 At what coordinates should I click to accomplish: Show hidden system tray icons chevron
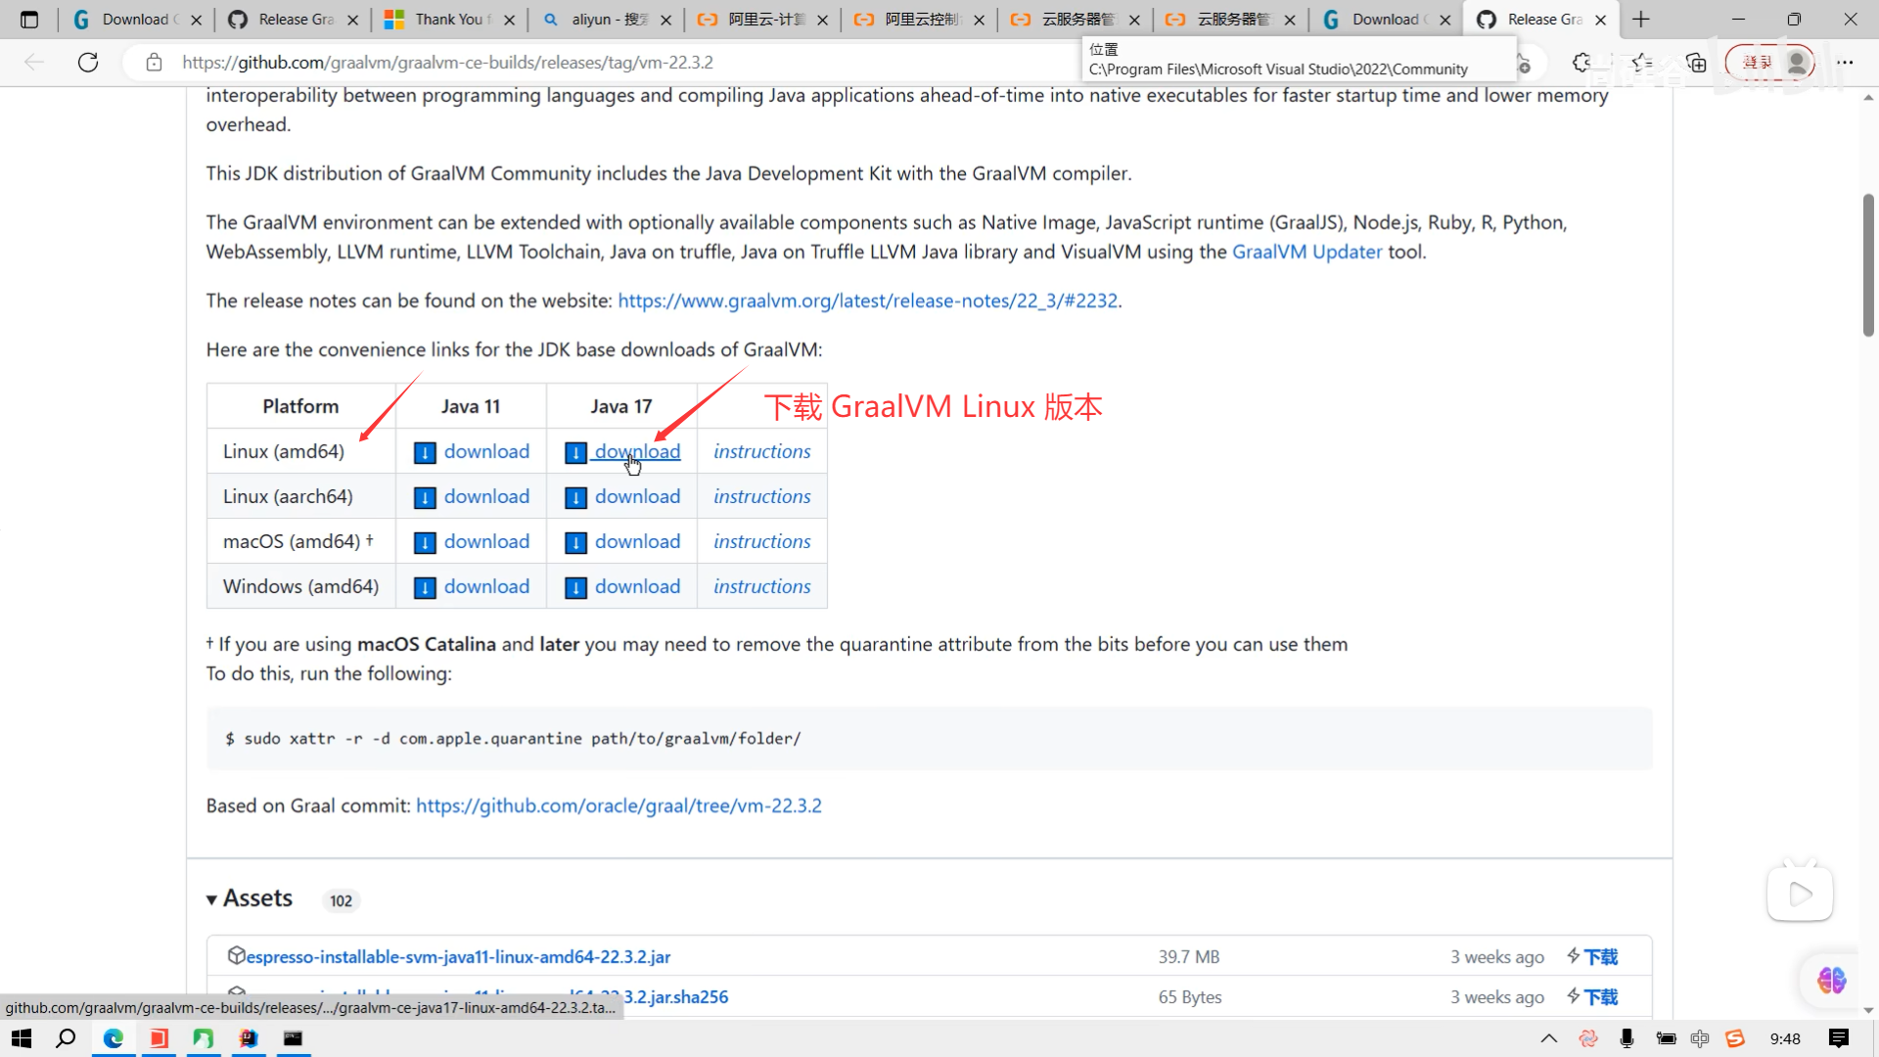point(1548,1038)
